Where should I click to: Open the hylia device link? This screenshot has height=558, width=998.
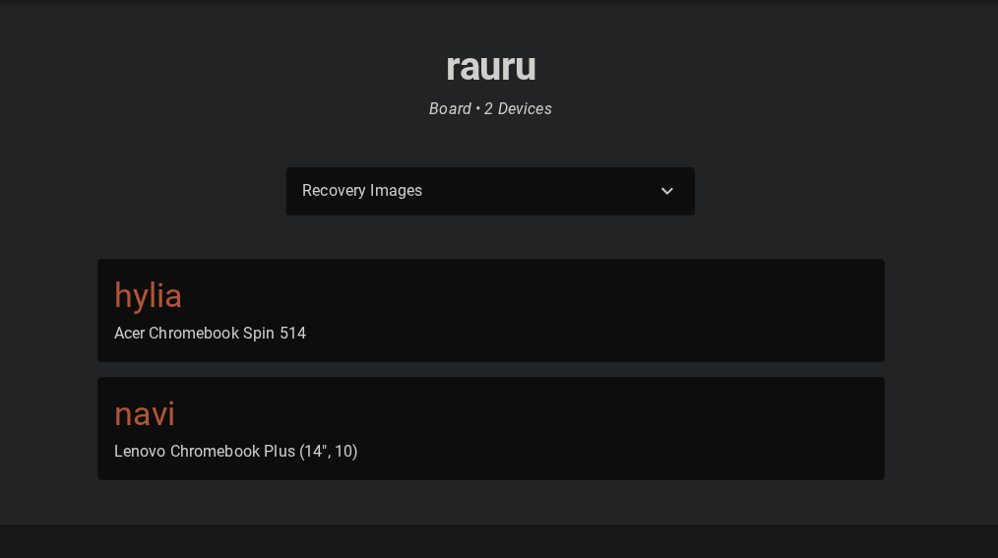148,296
